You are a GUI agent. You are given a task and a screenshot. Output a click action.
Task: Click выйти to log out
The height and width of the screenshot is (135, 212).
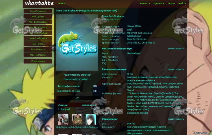tap(182, 3)
